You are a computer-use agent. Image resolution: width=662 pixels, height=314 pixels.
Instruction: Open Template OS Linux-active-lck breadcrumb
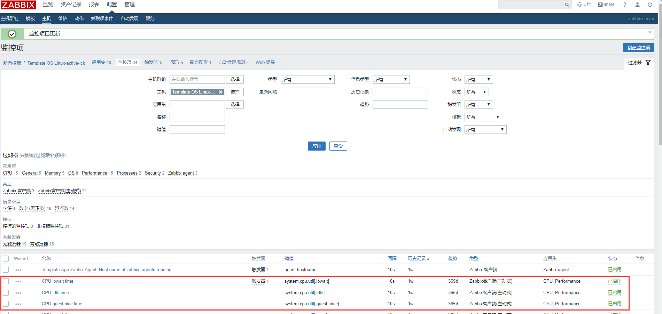click(56, 63)
